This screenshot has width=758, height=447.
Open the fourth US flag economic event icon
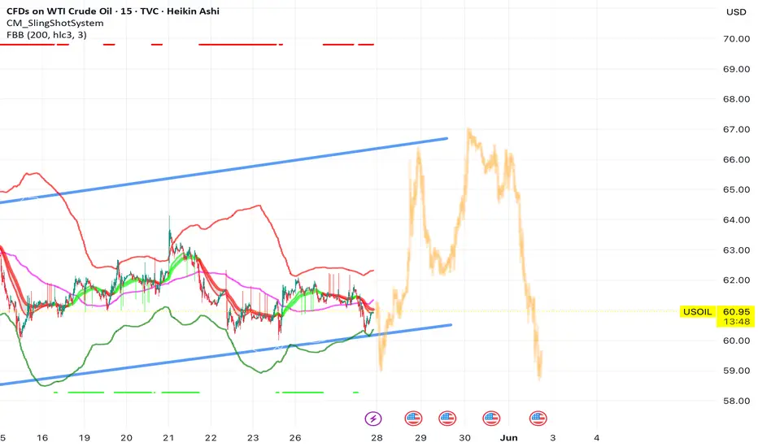point(538,418)
